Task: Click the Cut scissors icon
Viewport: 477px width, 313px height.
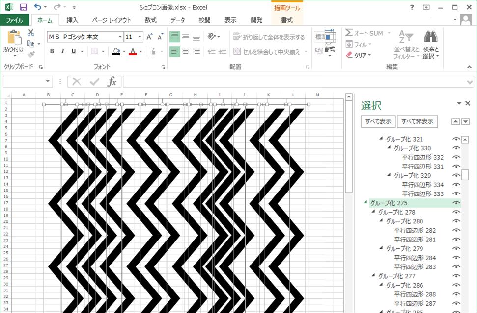Action: point(31,33)
